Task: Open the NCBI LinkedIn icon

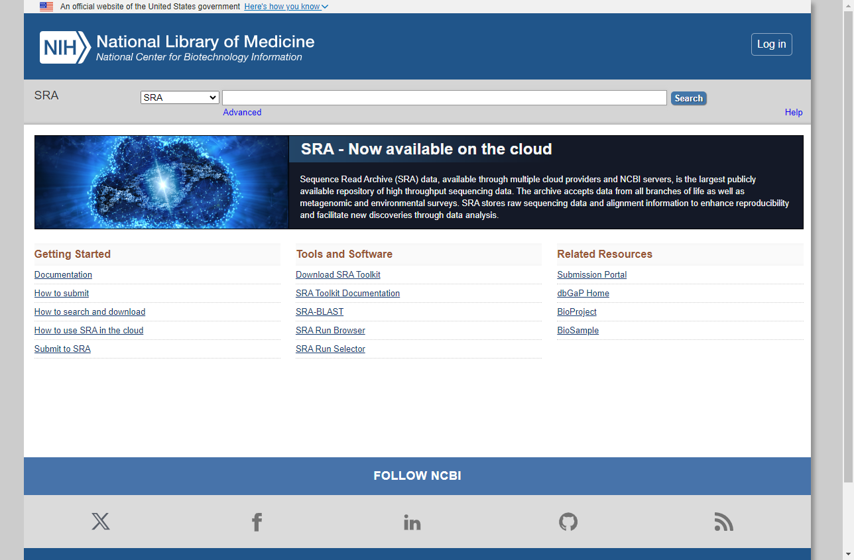Action: (x=412, y=522)
